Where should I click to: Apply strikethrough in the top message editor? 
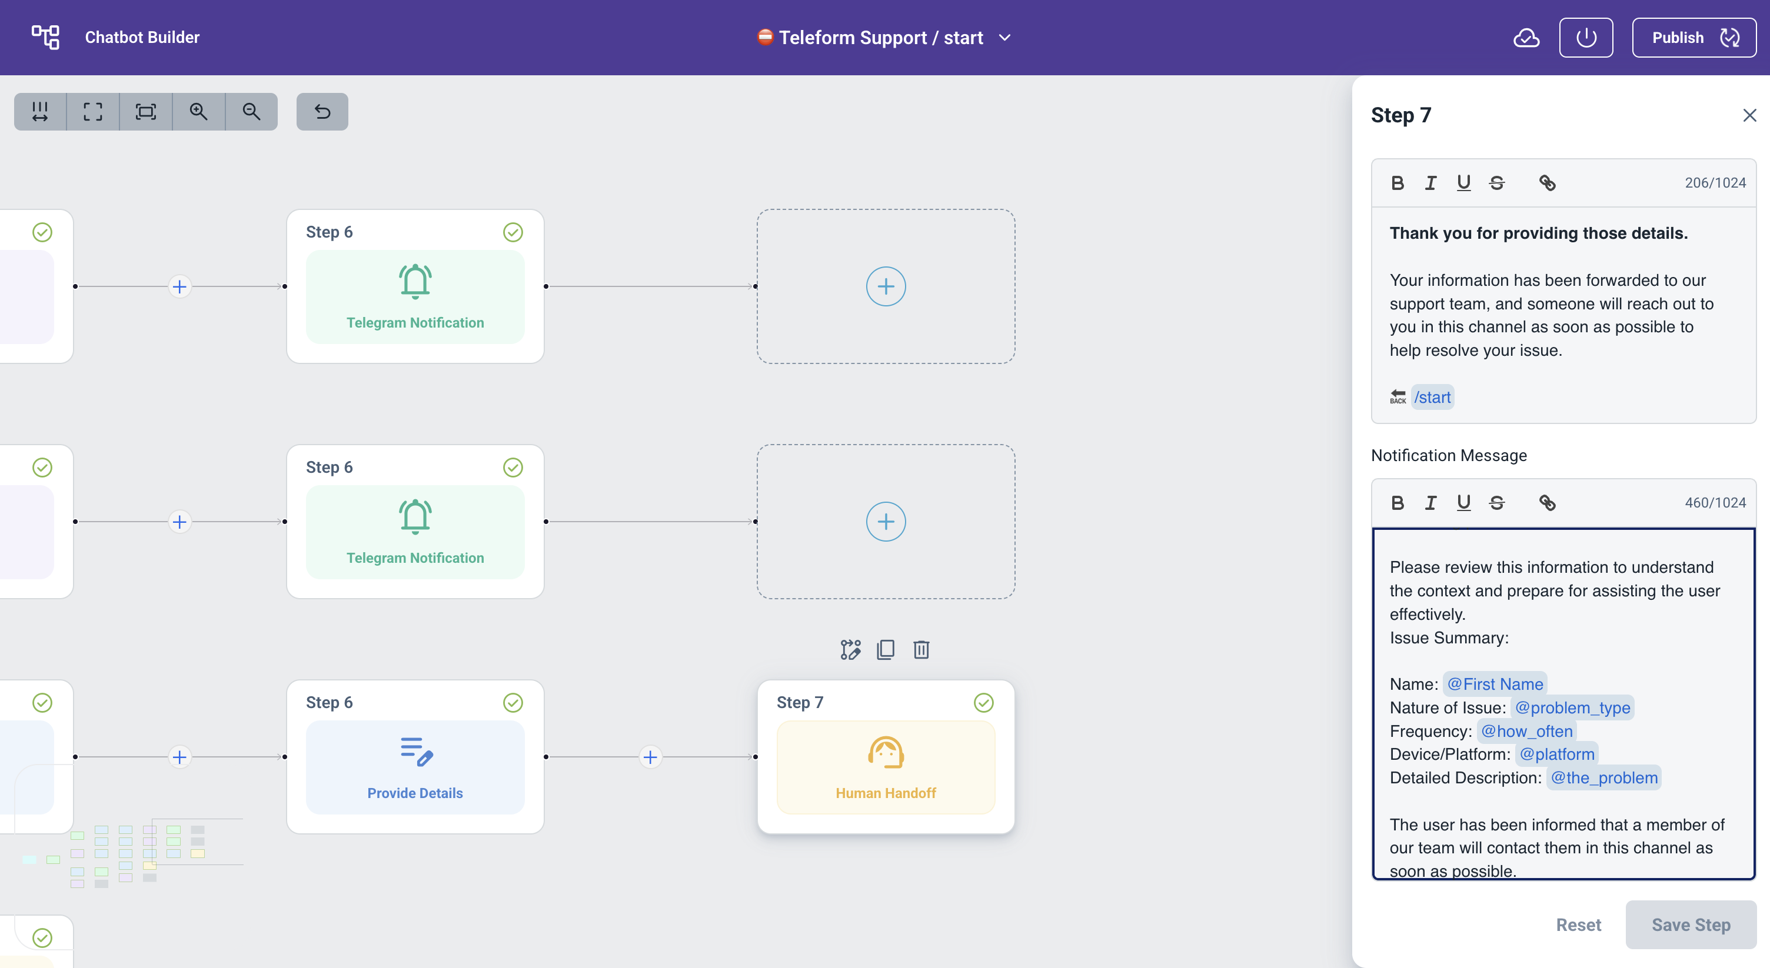point(1496,183)
